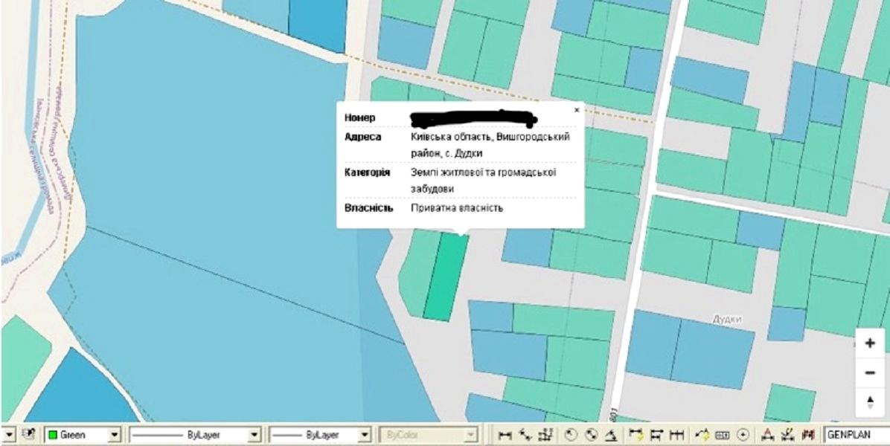
Task: Choose the Ordinate Dimension tool
Action: (x=544, y=435)
